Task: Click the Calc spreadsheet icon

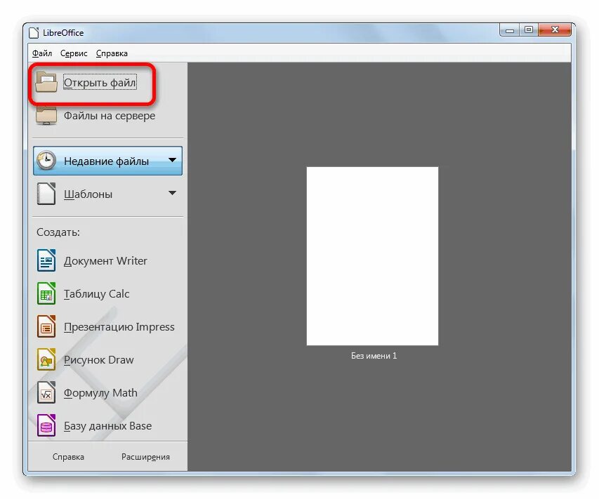Action: tap(46, 293)
